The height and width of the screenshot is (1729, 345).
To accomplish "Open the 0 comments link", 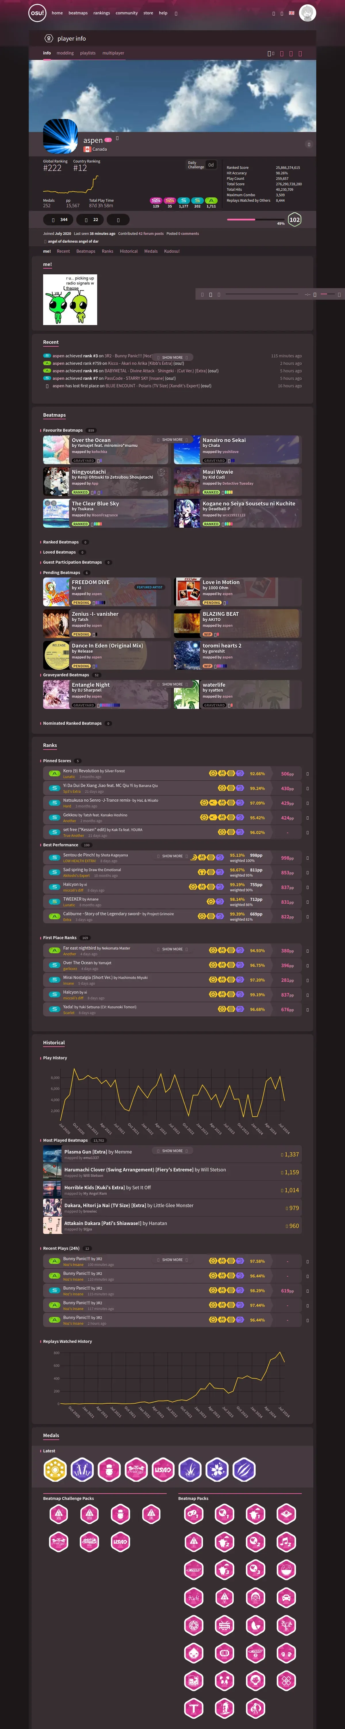I will 189,234.
